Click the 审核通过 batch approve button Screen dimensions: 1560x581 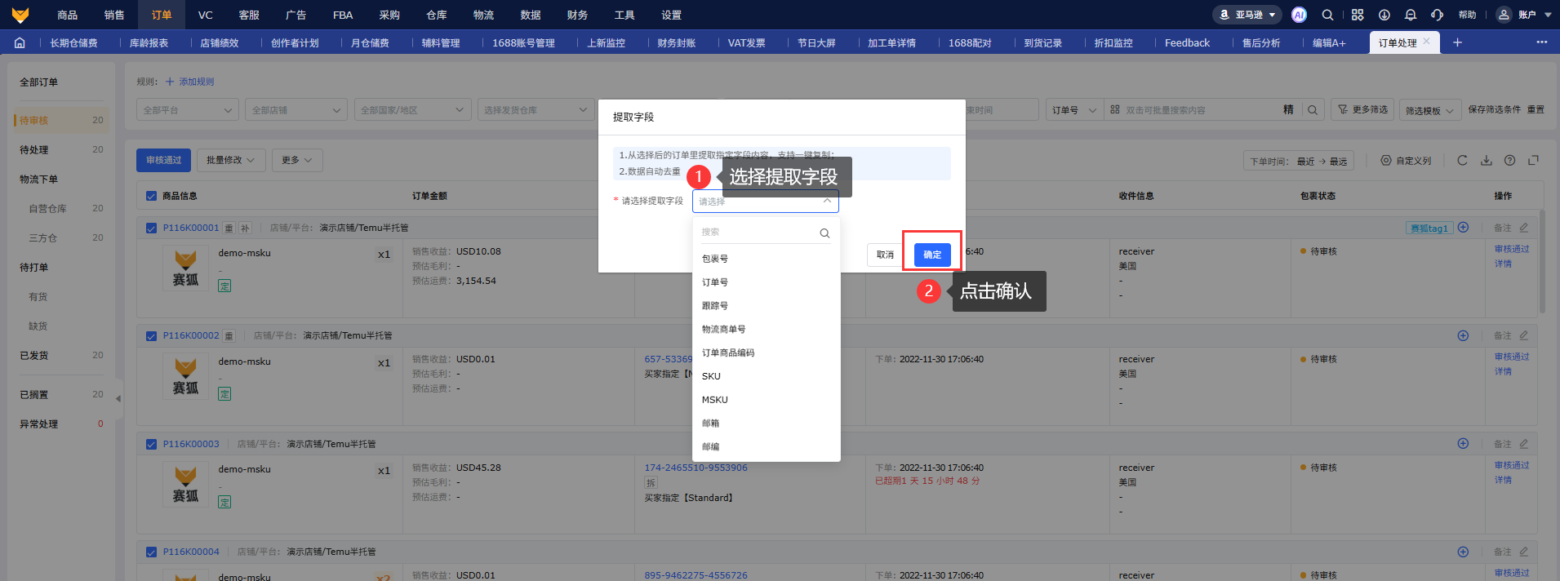[x=164, y=160]
